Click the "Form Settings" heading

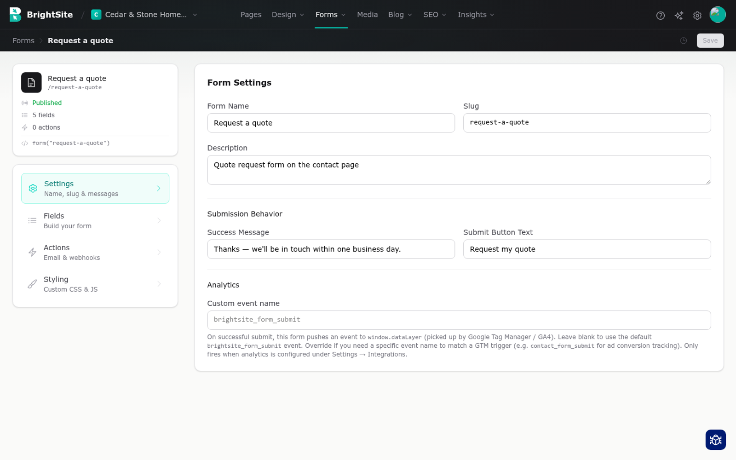[239, 83]
